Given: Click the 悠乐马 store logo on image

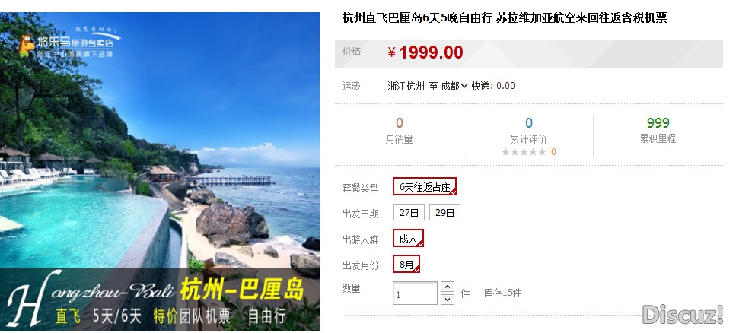Looking at the screenshot, I should (x=69, y=44).
